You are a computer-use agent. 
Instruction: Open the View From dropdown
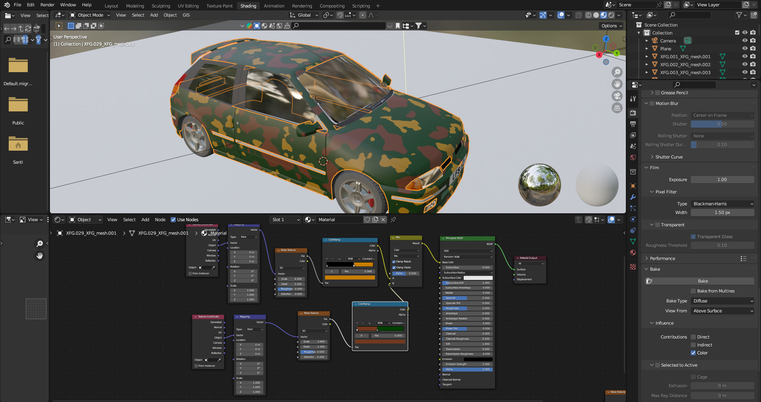click(x=723, y=311)
